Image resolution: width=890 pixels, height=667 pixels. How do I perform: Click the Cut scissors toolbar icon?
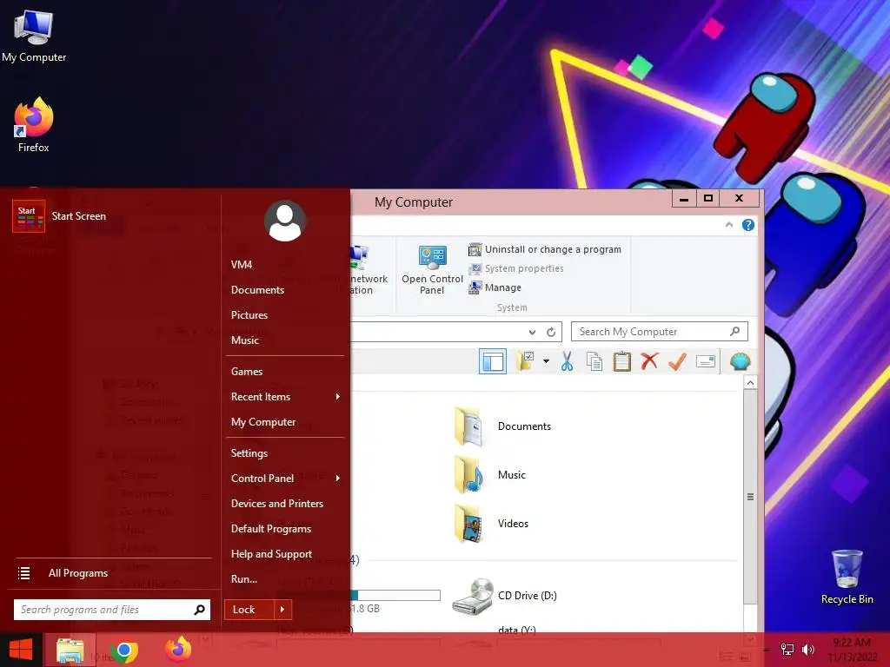[567, 361]
